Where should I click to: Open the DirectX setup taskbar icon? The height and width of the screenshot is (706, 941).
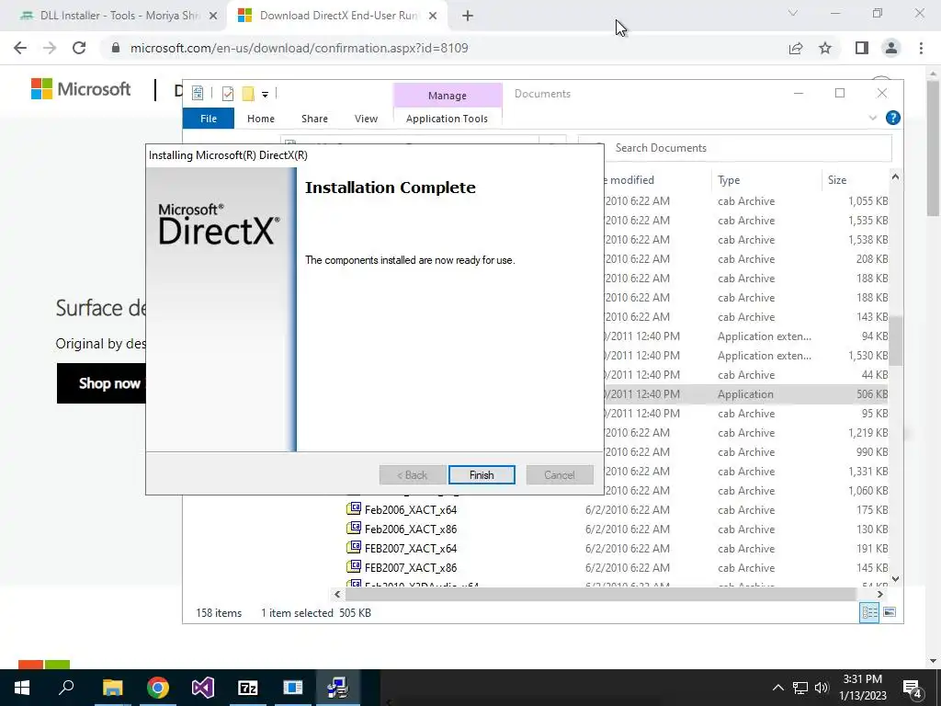point(338,688)
